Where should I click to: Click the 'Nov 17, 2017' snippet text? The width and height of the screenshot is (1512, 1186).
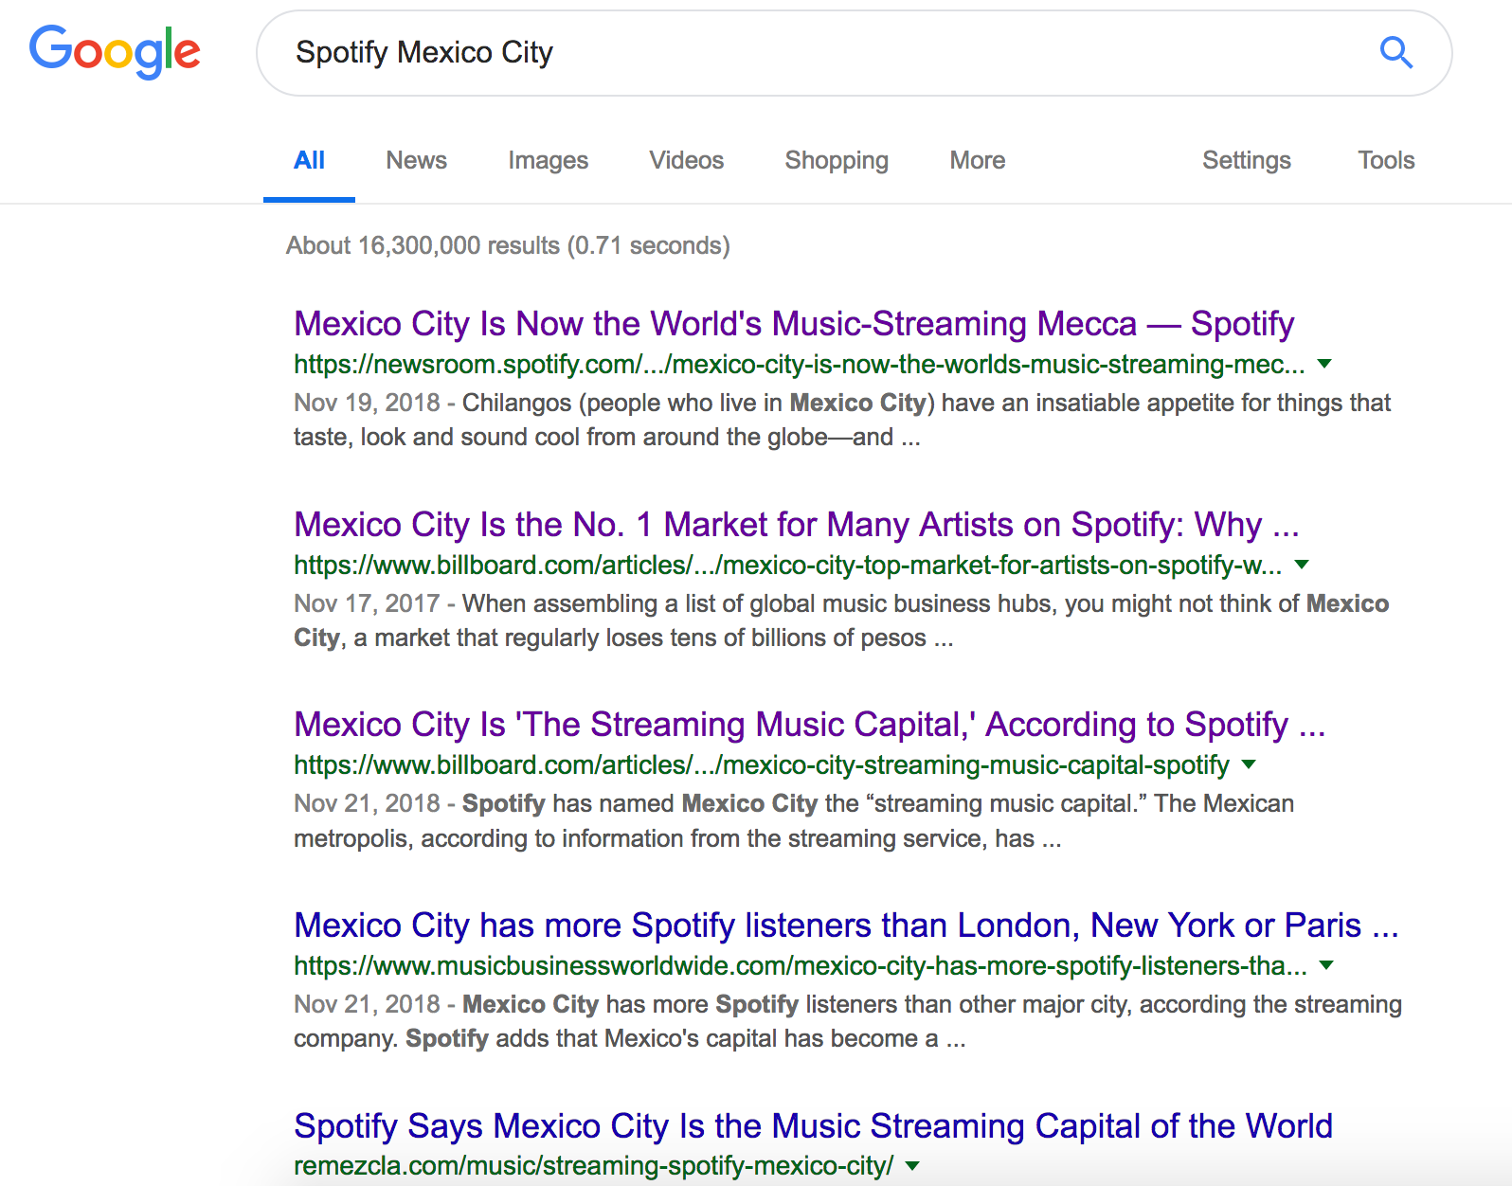coord(840,620)
